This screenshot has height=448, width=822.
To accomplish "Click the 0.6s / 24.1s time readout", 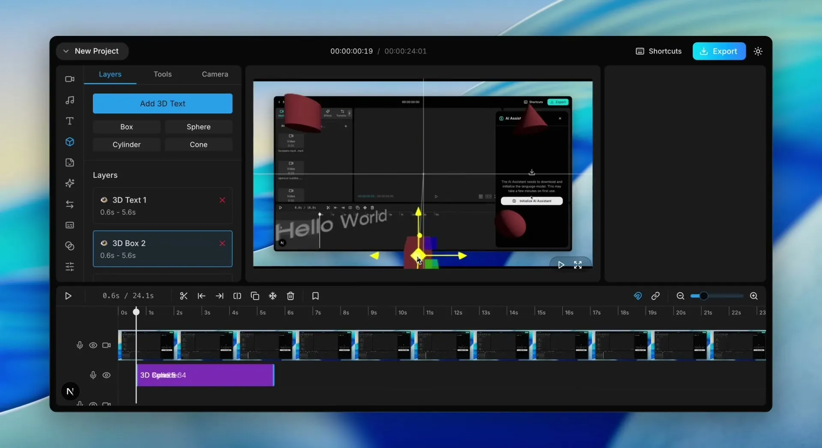I will tap(128, 296).
